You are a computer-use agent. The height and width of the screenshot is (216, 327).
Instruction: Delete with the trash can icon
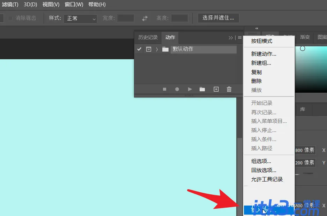[229, 89]
